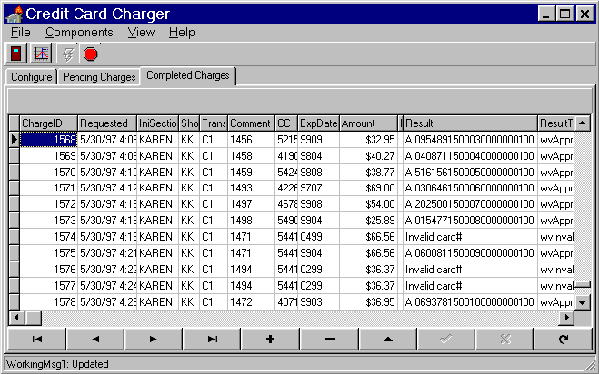This screenshot has height=374, width=599.
Task: Select ChargeID cell 1572
Action: 49,204
